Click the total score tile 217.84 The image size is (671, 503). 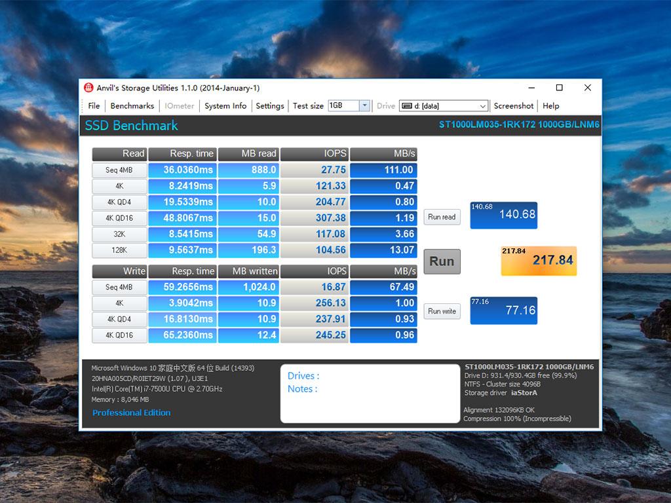(539, 261)
